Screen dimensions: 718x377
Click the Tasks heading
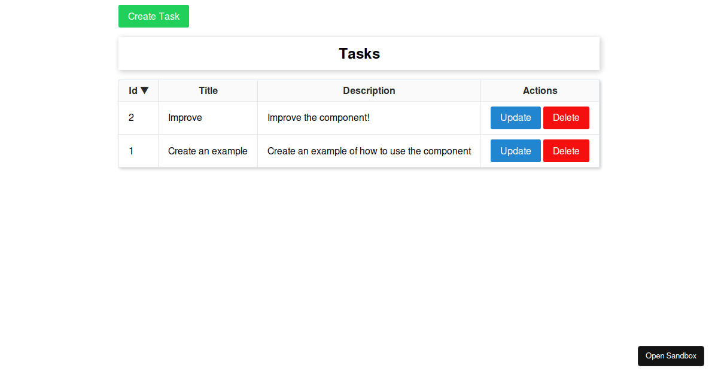(359, 53)
